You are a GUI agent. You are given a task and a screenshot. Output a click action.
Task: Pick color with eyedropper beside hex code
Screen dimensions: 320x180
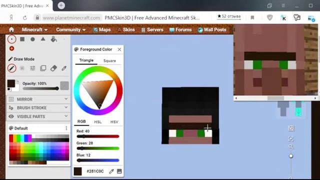(x=111, y=171)
